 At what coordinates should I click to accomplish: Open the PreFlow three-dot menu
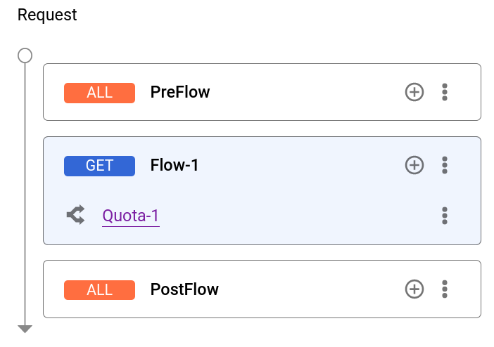click(444, 92)
